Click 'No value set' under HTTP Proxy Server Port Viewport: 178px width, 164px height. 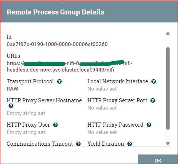pyautogui.click(x=102, y=108)
